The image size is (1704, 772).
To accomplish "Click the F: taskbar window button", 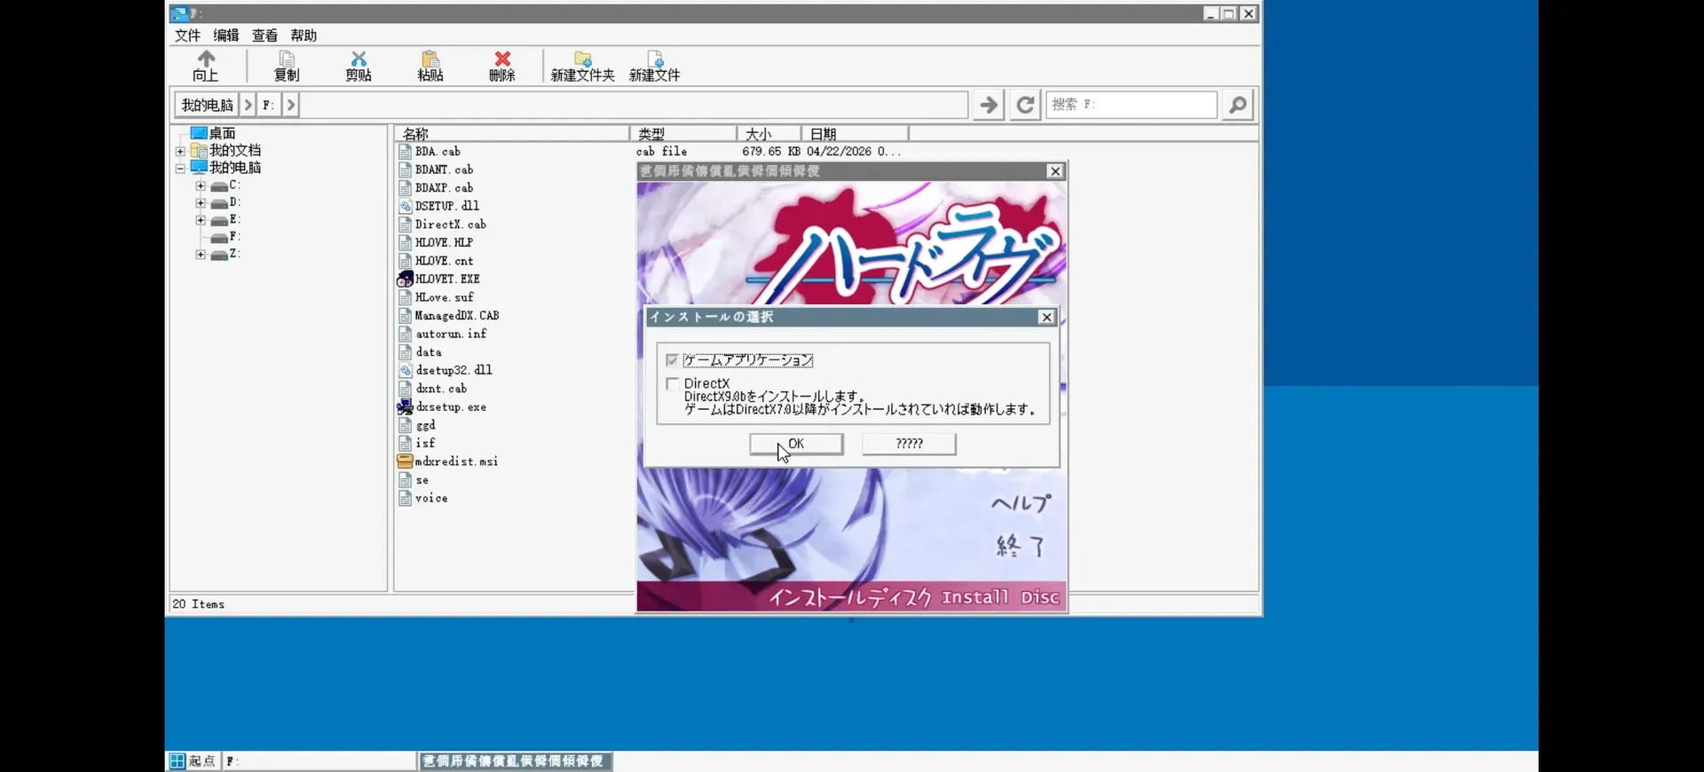I will 319,761.
